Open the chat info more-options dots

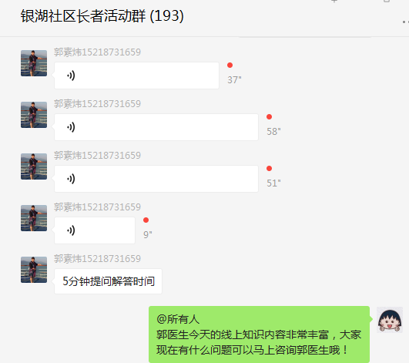click(x=406, y=22)
